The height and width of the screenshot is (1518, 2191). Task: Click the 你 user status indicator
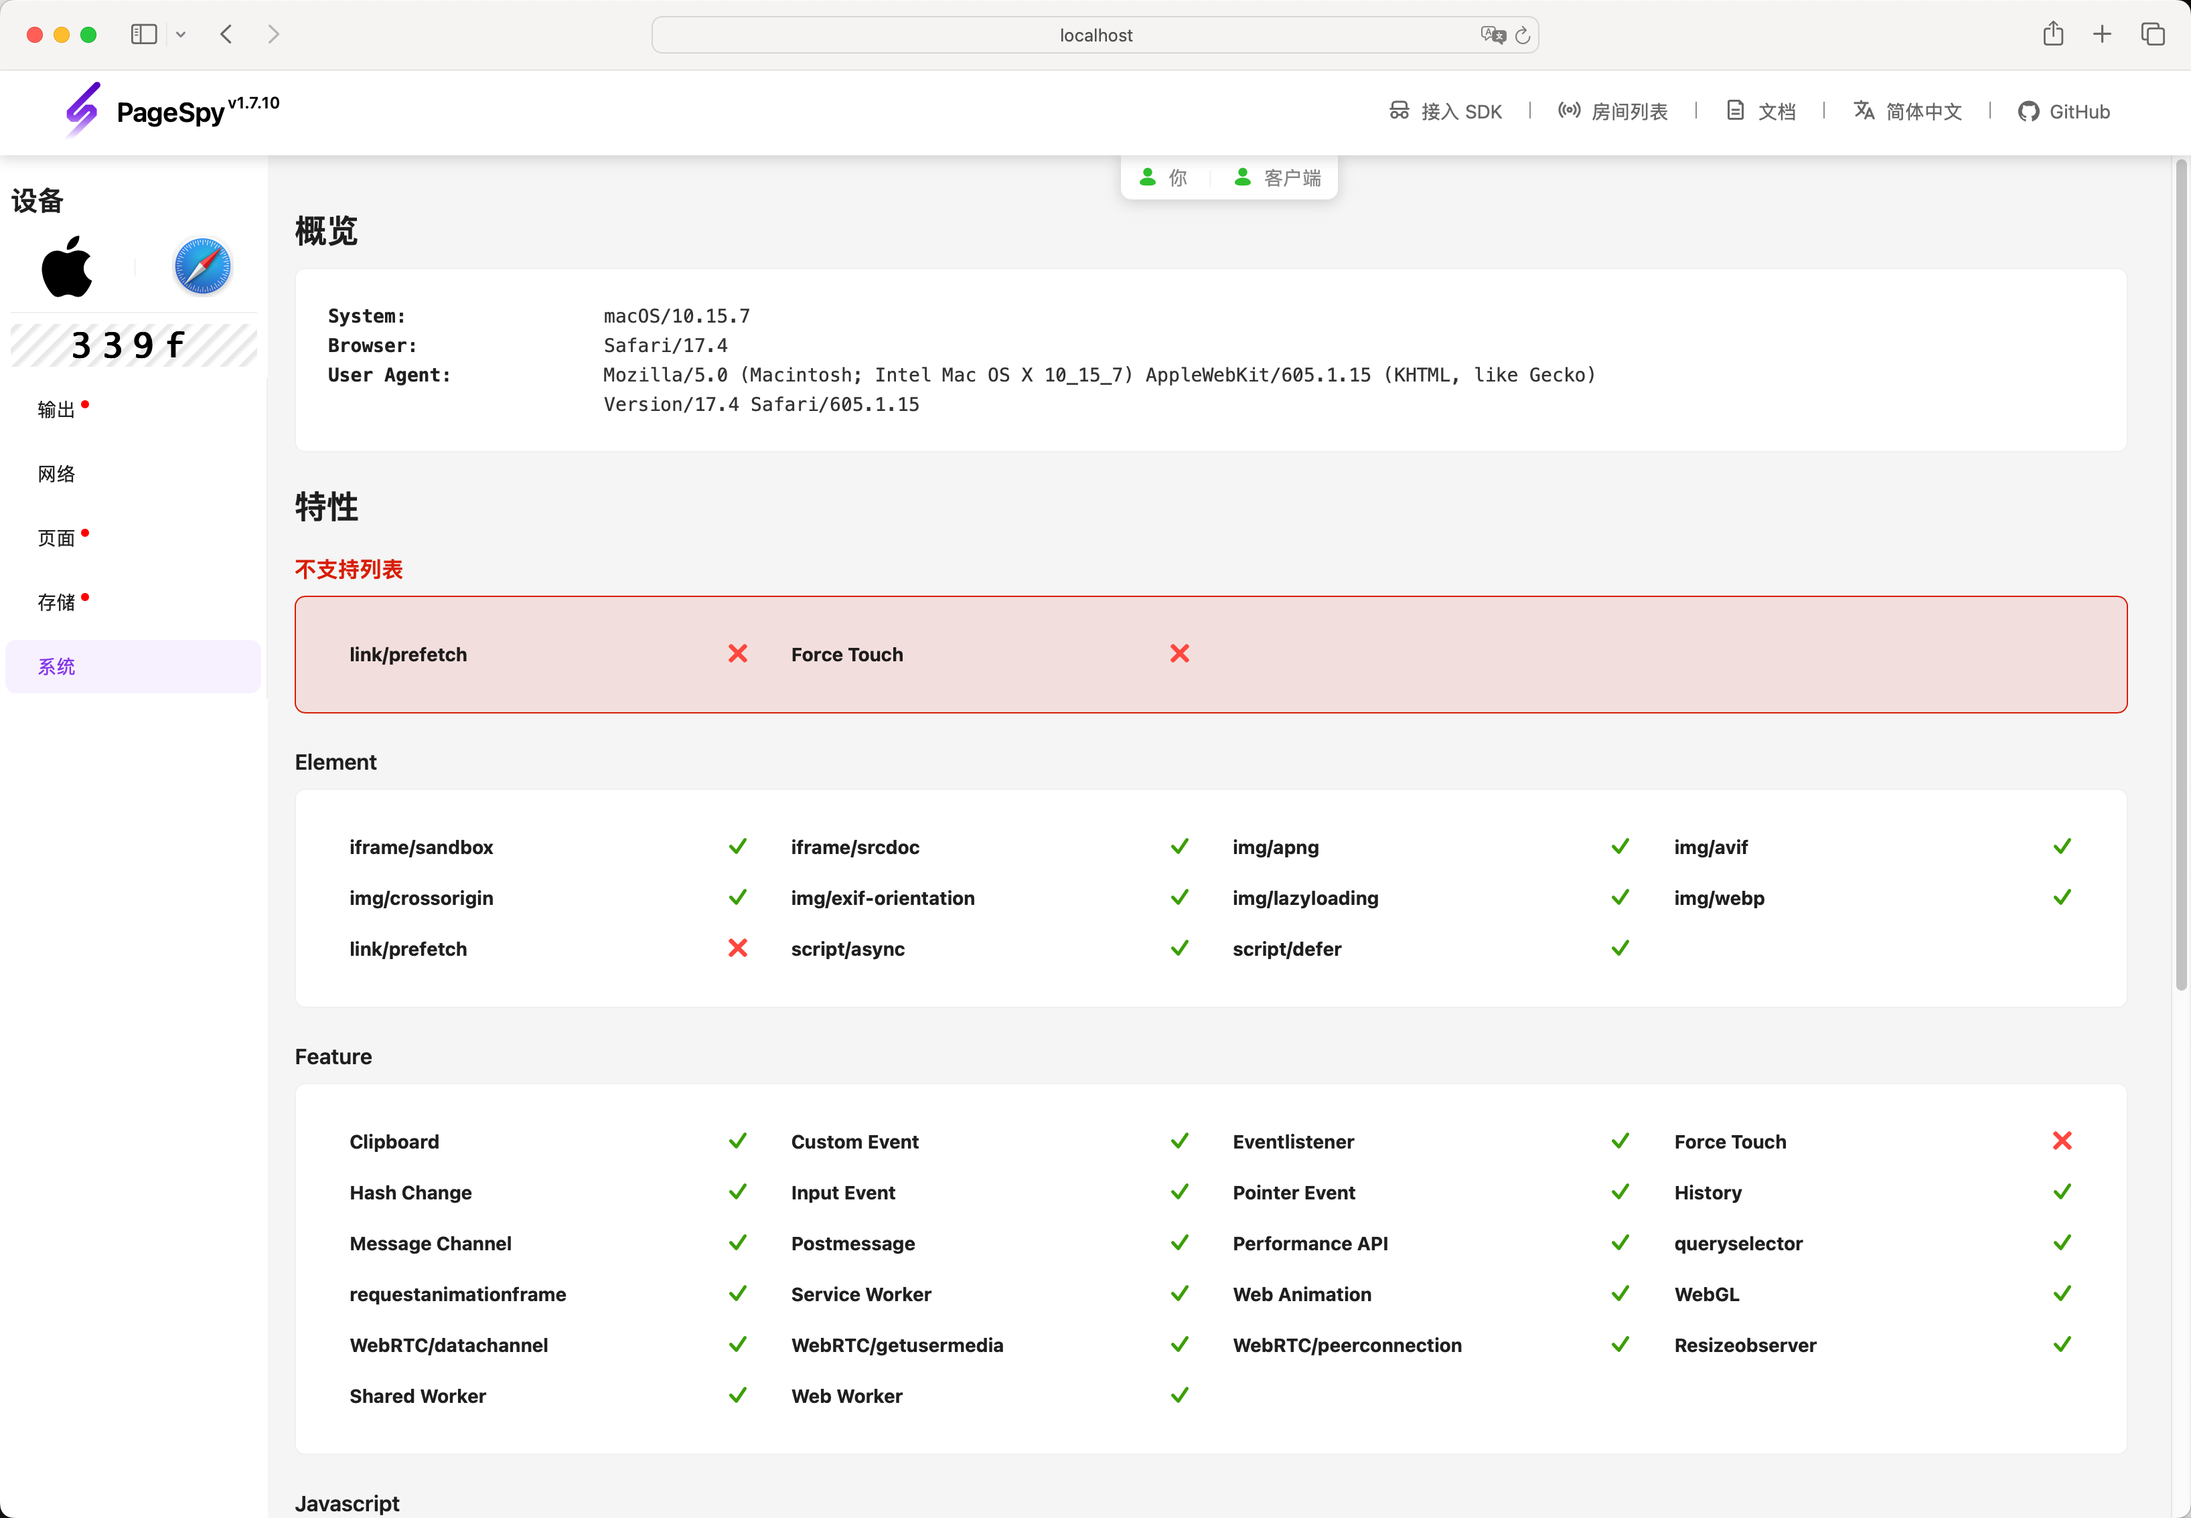coord(1162,178)
